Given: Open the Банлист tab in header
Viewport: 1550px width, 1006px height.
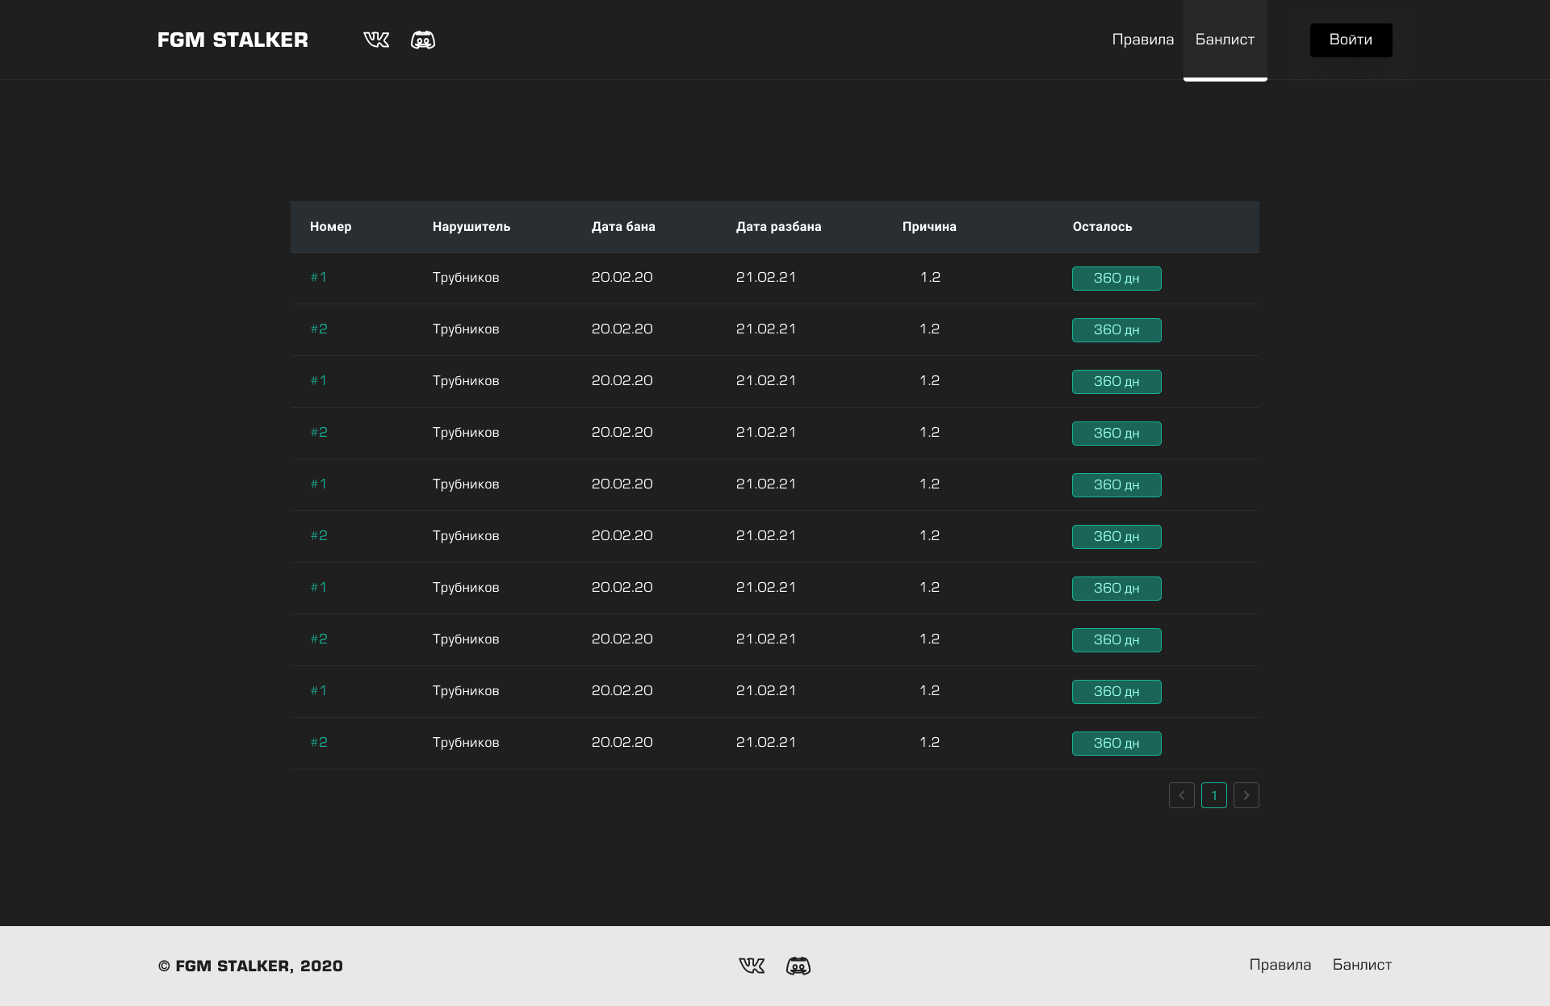Looking at the screenshot, I should click(x=1225, y=40).
